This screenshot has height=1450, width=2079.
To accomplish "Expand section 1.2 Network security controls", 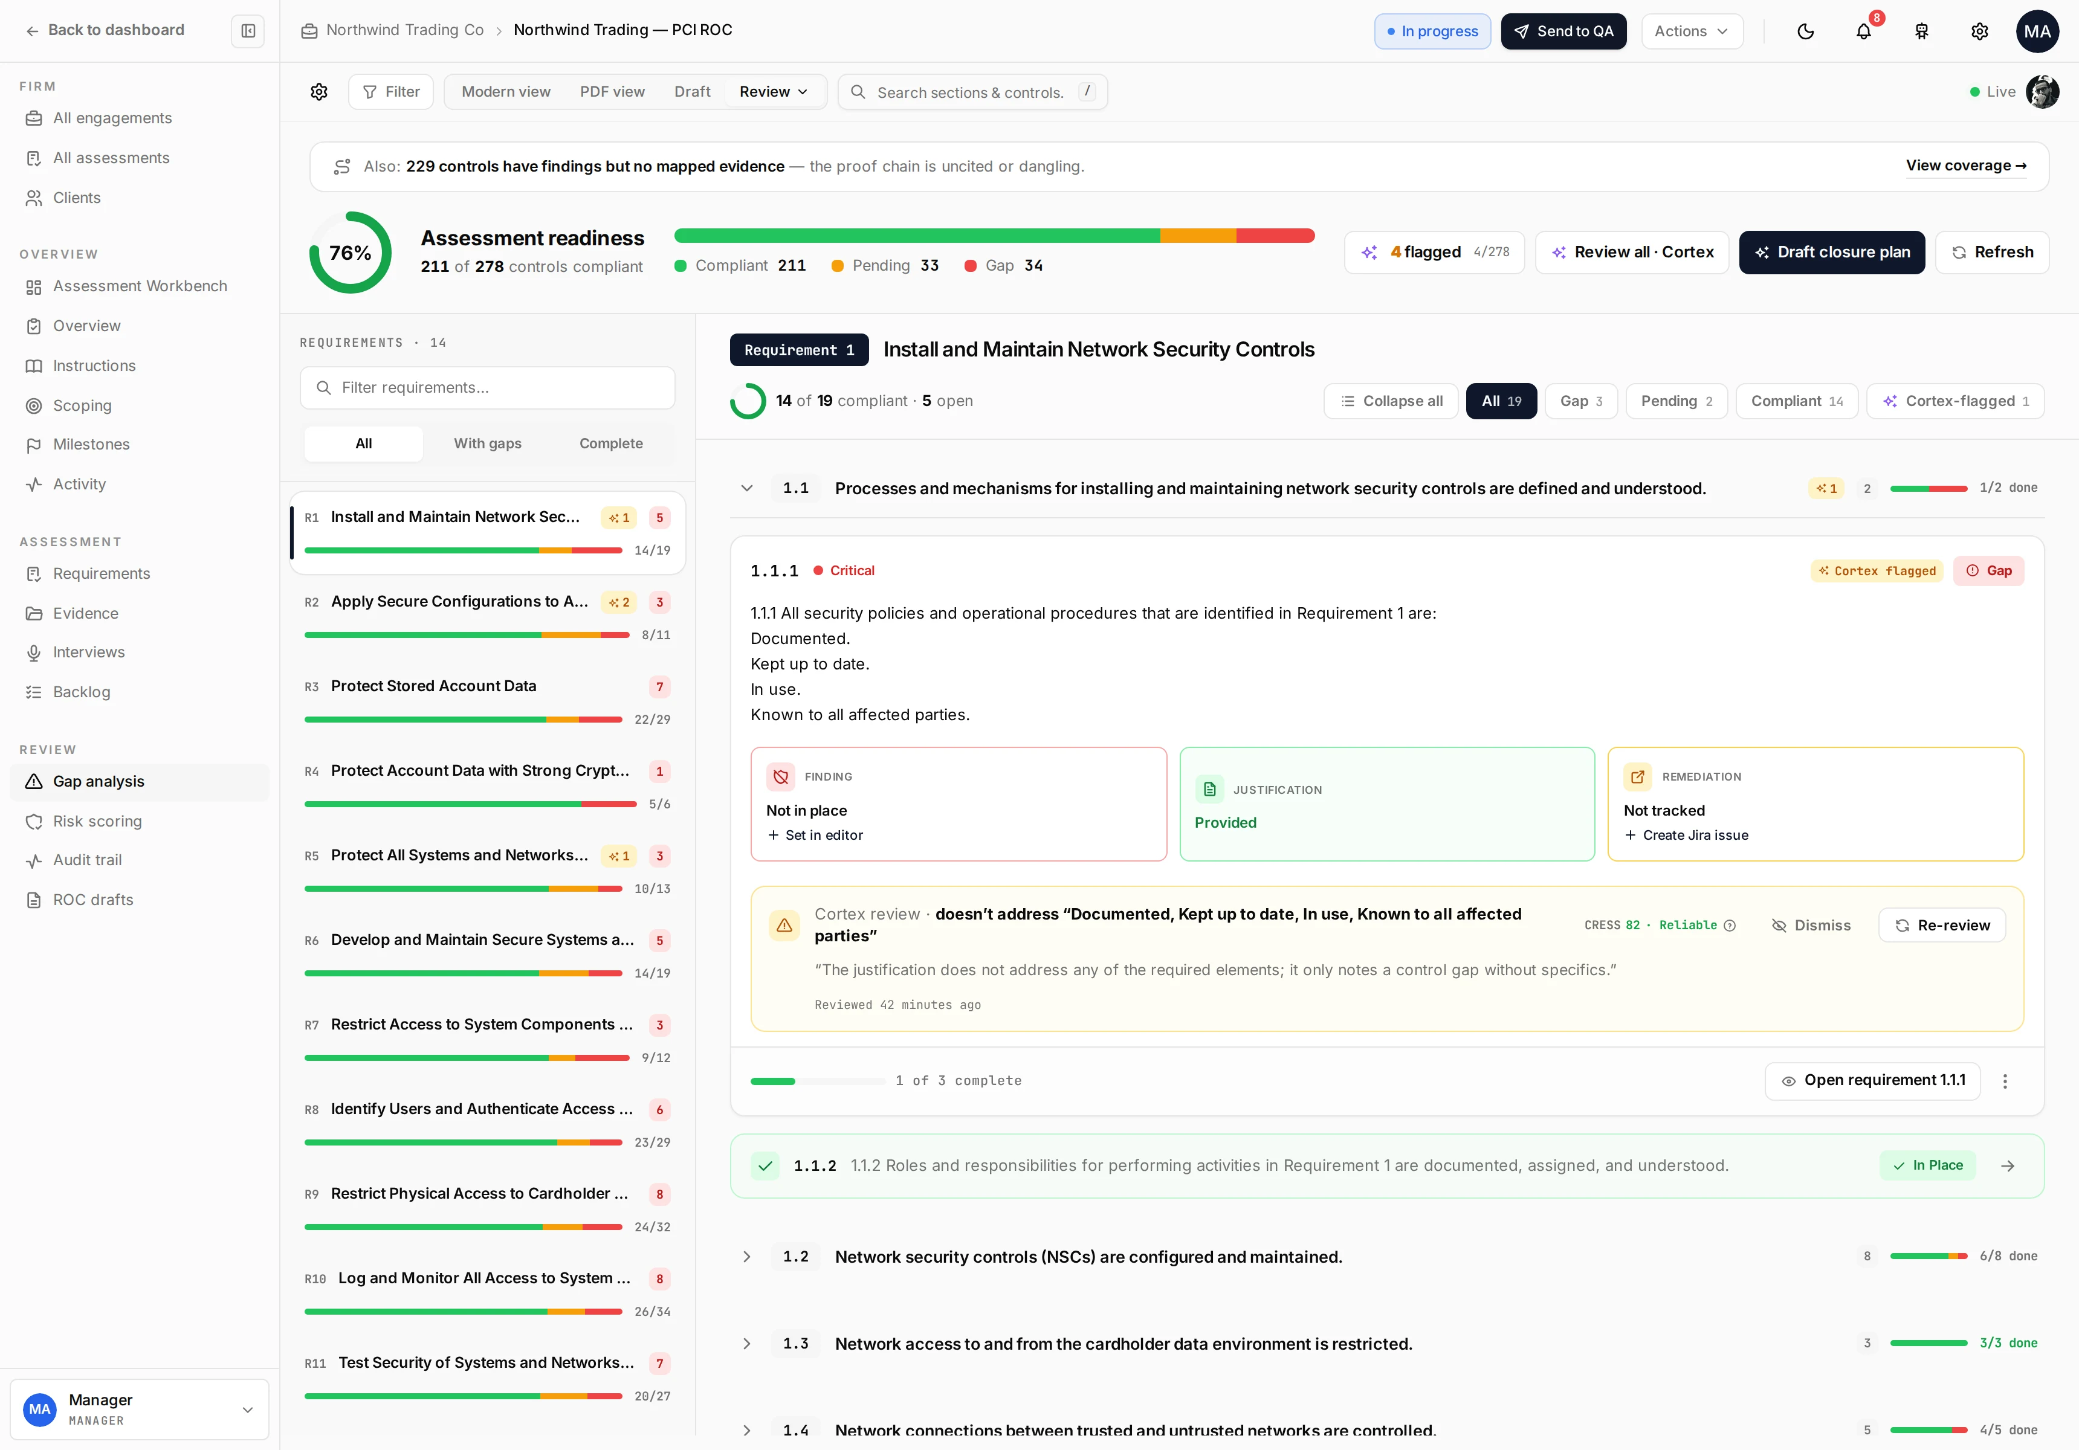I will 747,1256.
